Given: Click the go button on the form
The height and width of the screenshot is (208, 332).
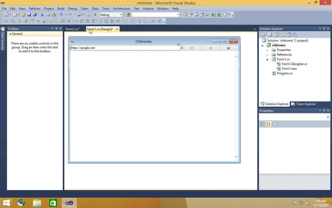Looking at the screenshot, I should 229,48.
